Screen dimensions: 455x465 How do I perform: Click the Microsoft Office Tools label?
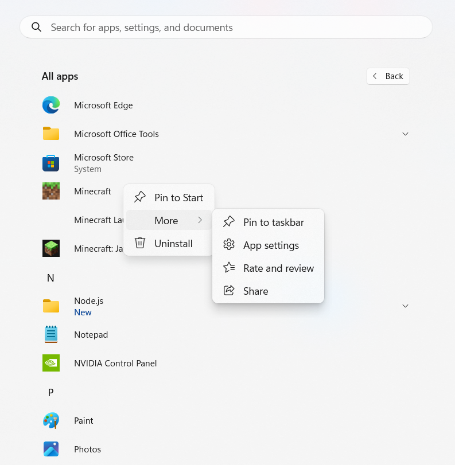(x=116, y=134)
